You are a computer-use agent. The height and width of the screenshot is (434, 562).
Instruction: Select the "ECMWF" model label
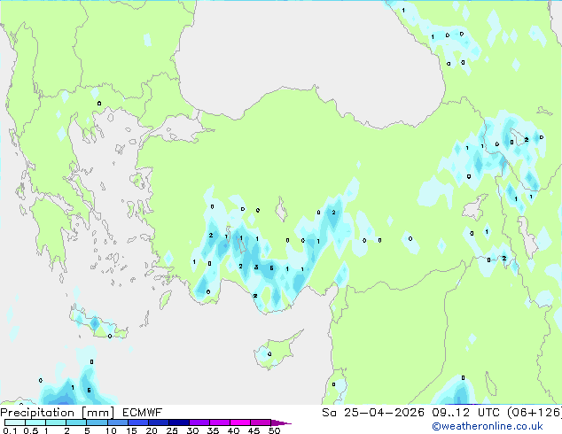[x=143, y=413]
